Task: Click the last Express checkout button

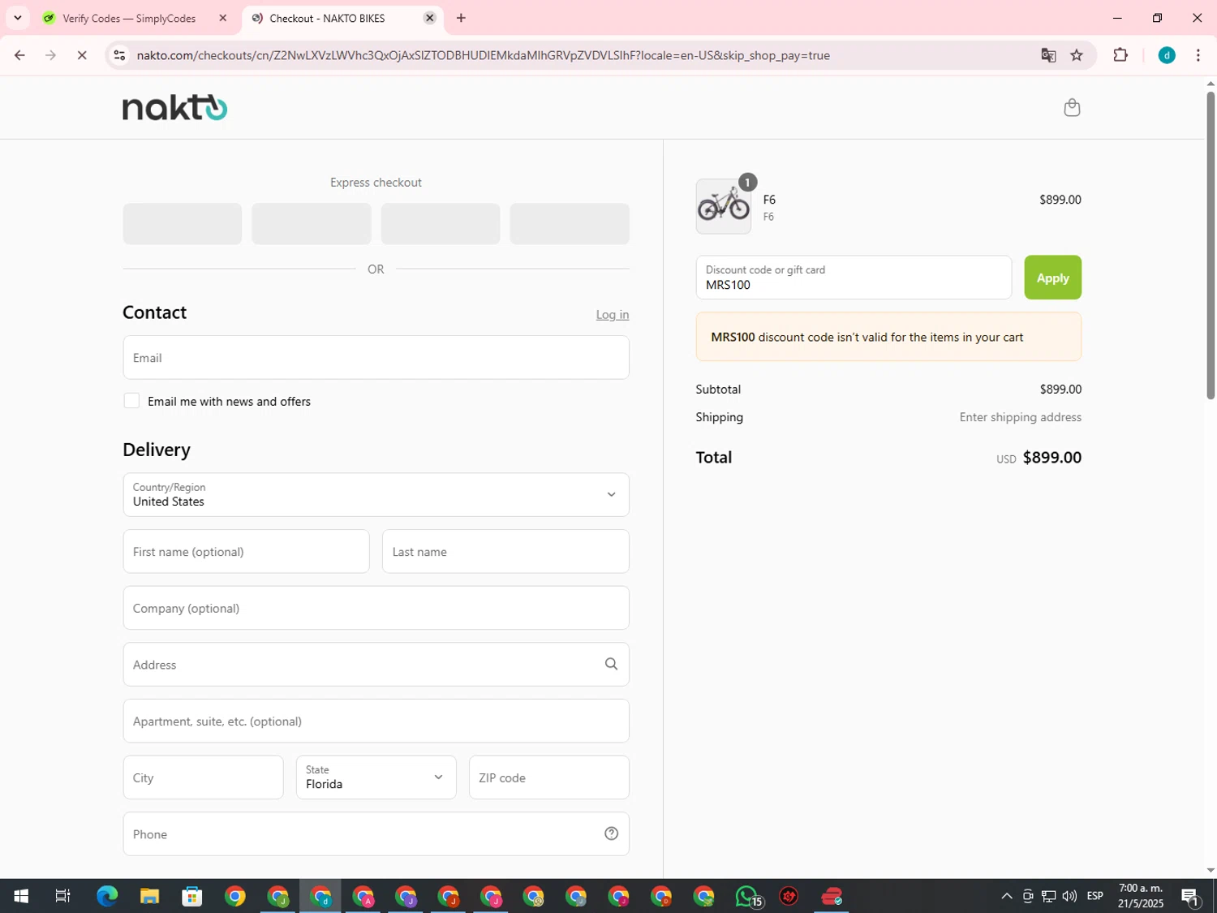Action: click(x=570, y=224)
